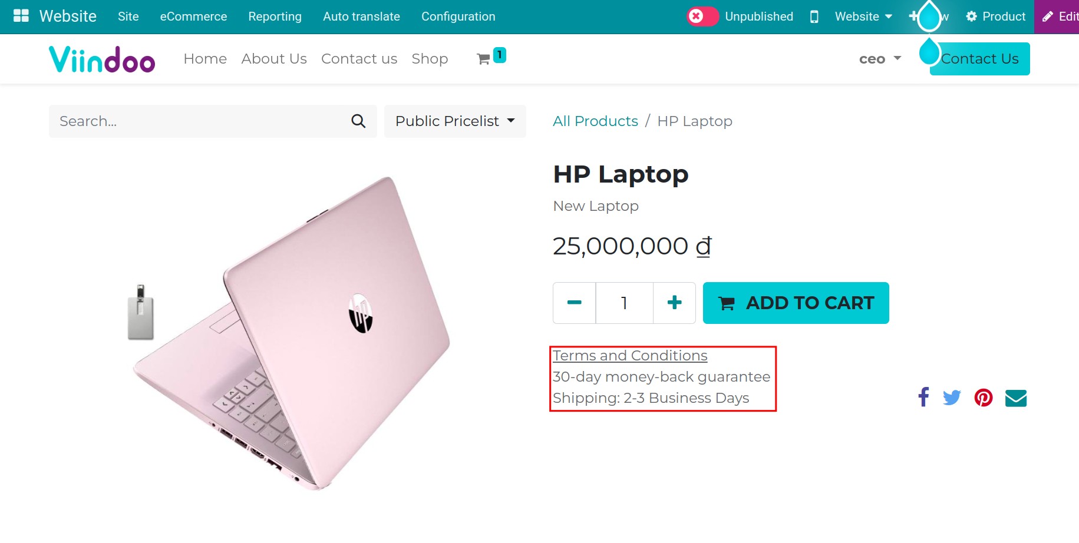Share product on Pinterest
The image size is (1079, 543).
[x=983, y=398]
